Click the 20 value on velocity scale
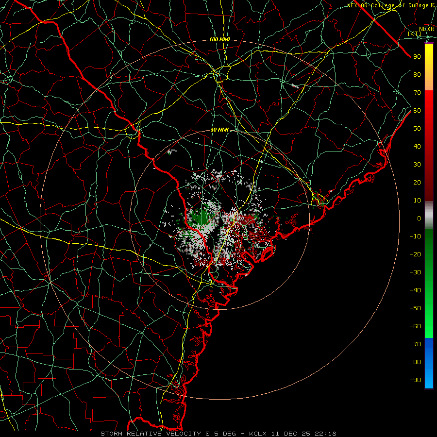 (417, 182)
